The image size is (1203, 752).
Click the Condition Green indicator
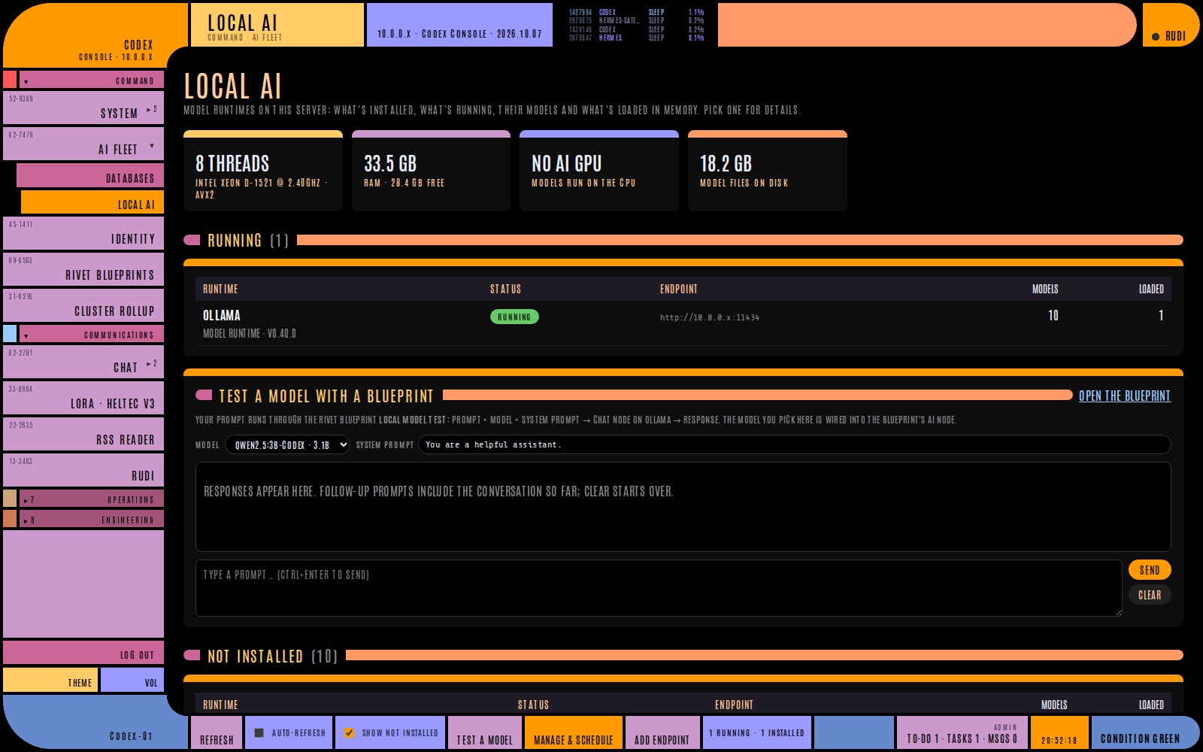point(1145,732)
